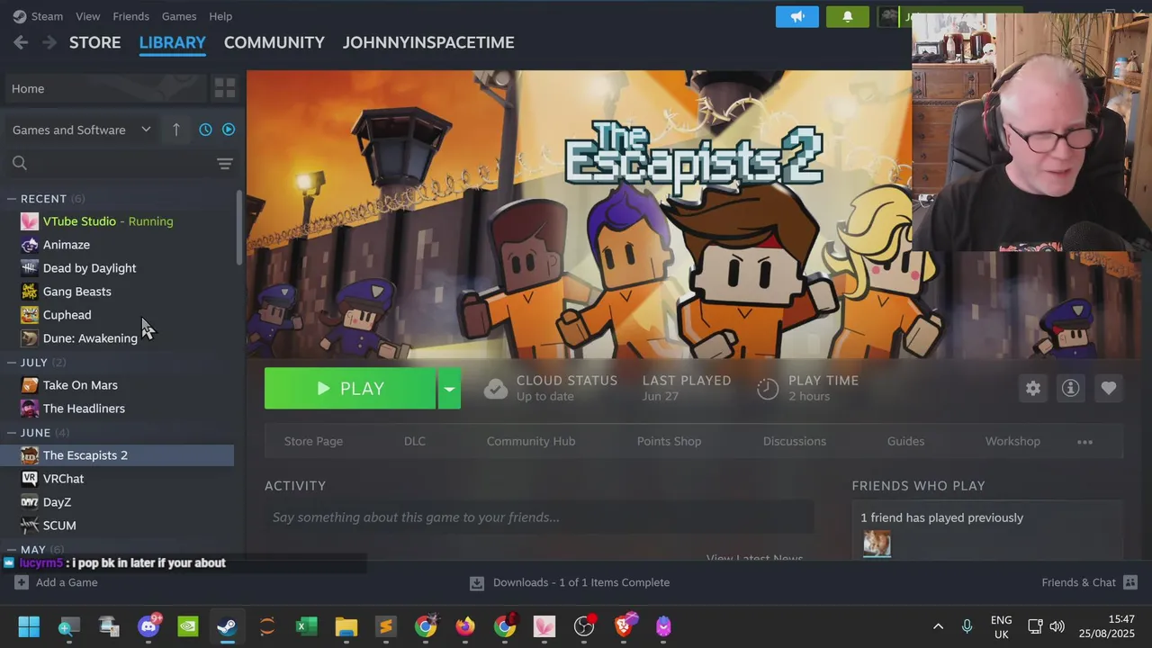
Task: Collapse the RECENT section
Action: (x=12, y=199)
